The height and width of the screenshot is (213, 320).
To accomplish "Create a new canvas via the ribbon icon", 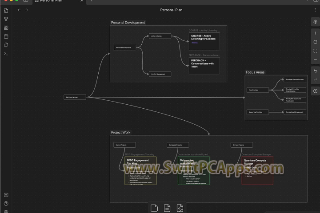I will (x=6, y=28).
